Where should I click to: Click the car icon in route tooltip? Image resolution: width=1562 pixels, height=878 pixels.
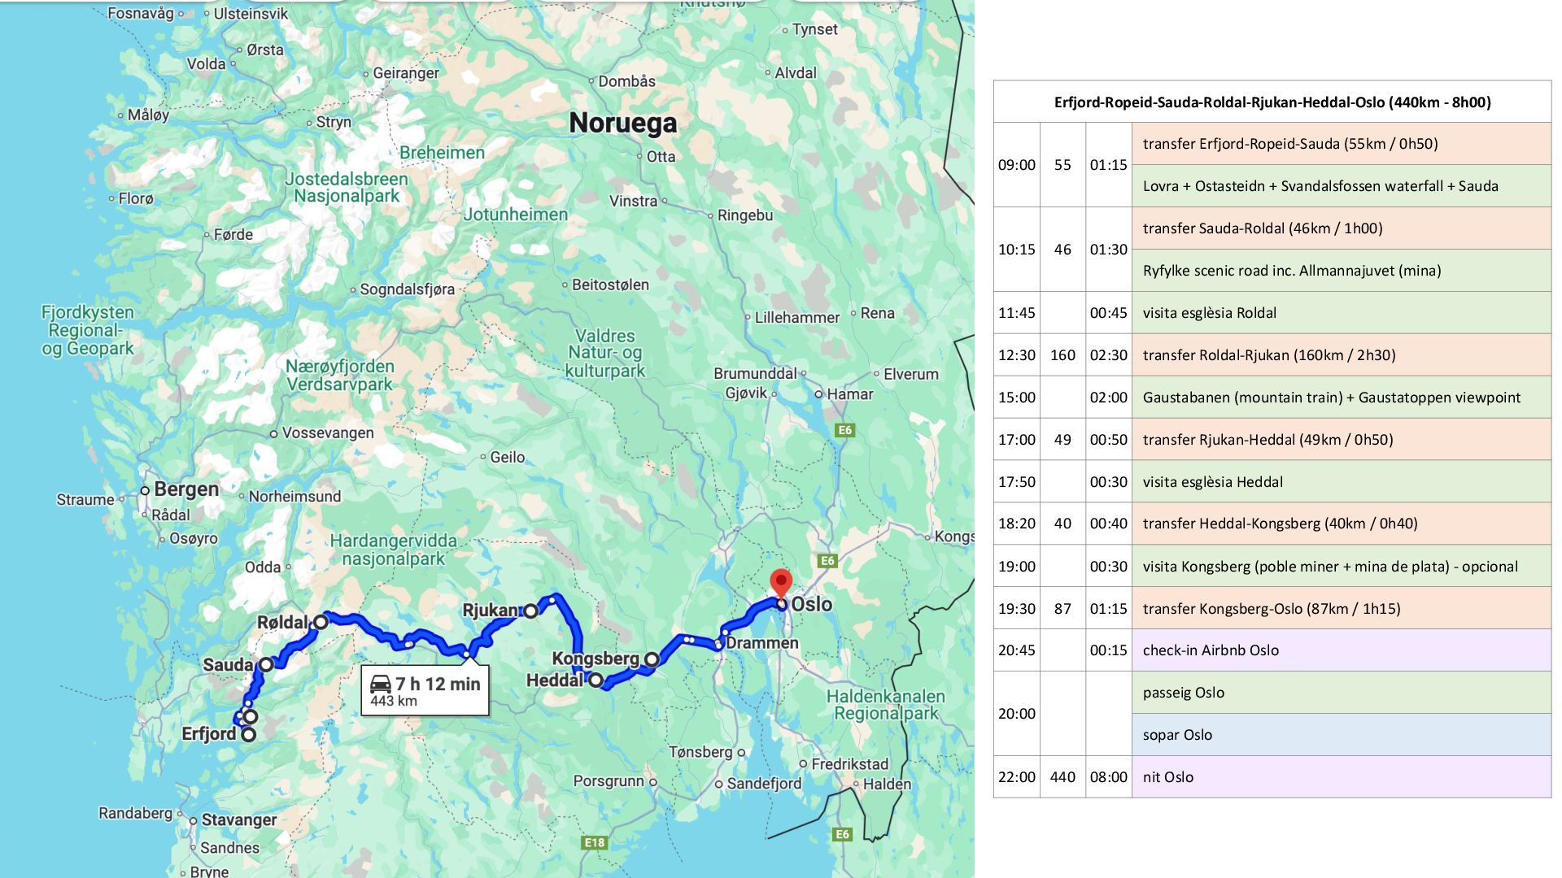click(x=380, y=684)
